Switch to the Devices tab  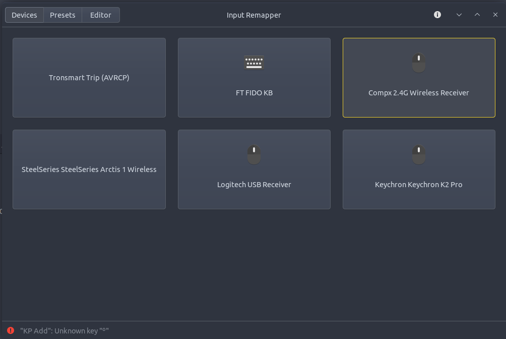pyautogui.click(x=24, y=15)
